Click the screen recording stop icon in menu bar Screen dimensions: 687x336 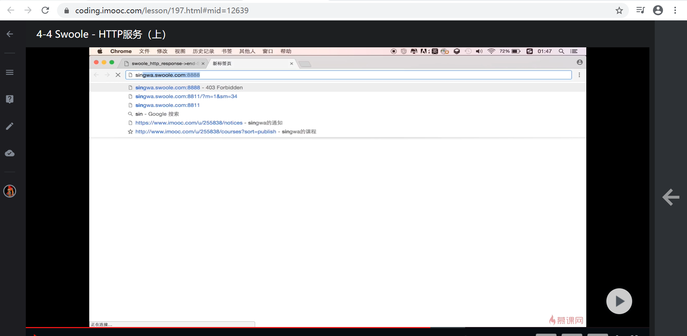(393, 51)
